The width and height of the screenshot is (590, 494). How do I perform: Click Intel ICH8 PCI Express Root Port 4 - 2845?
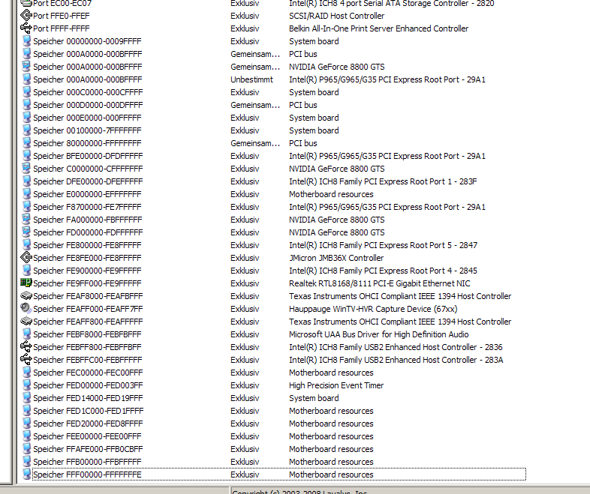(383, 271)
